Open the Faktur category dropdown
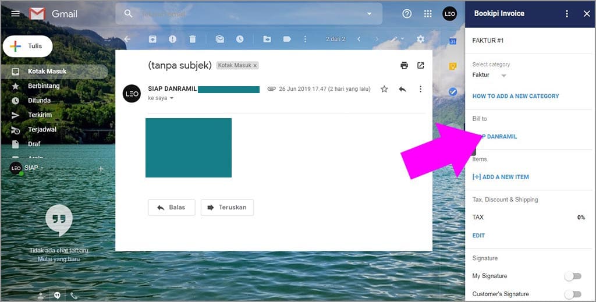 pyautogui.click(x=503, y=76)
